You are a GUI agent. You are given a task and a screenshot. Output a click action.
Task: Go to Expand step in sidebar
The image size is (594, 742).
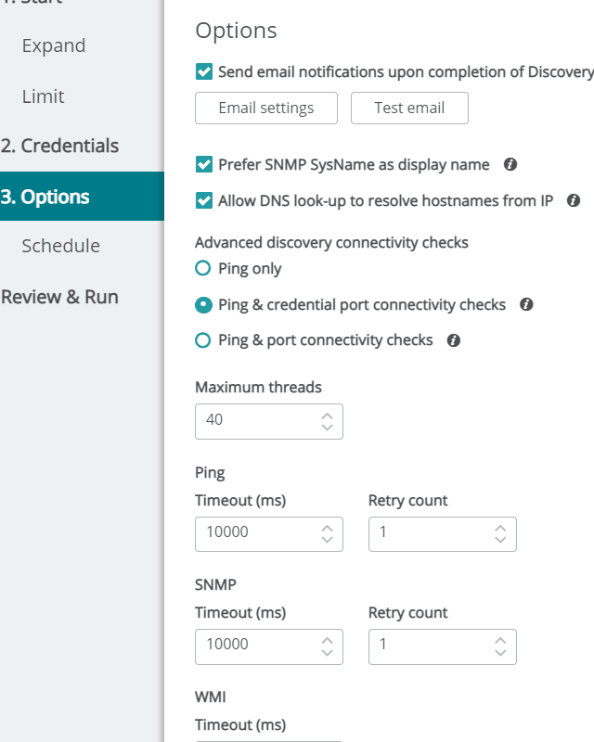[x=54, y=45]
